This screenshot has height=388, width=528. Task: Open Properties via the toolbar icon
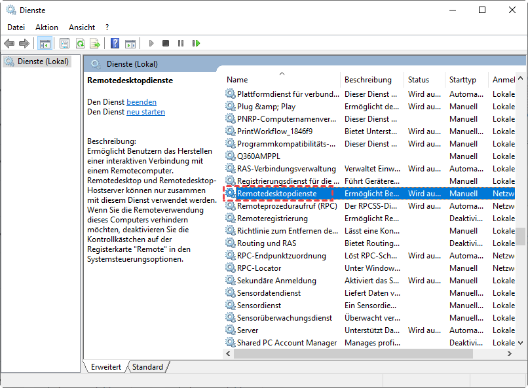point(64,43)
